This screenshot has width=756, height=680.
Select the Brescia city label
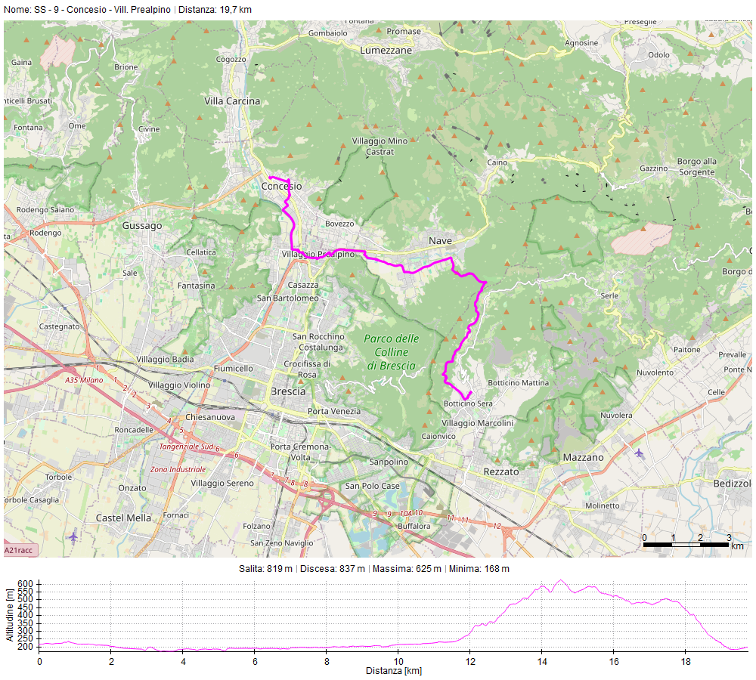(x=288, y=391)
